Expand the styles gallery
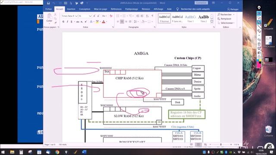The height and width of the screenshot is (155, 276). (212, 22)
